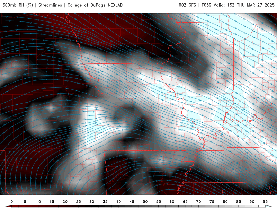Viewport: 277px width, 208px height.
Task: Click the colorbar value label 35
Action: (105, 202)
